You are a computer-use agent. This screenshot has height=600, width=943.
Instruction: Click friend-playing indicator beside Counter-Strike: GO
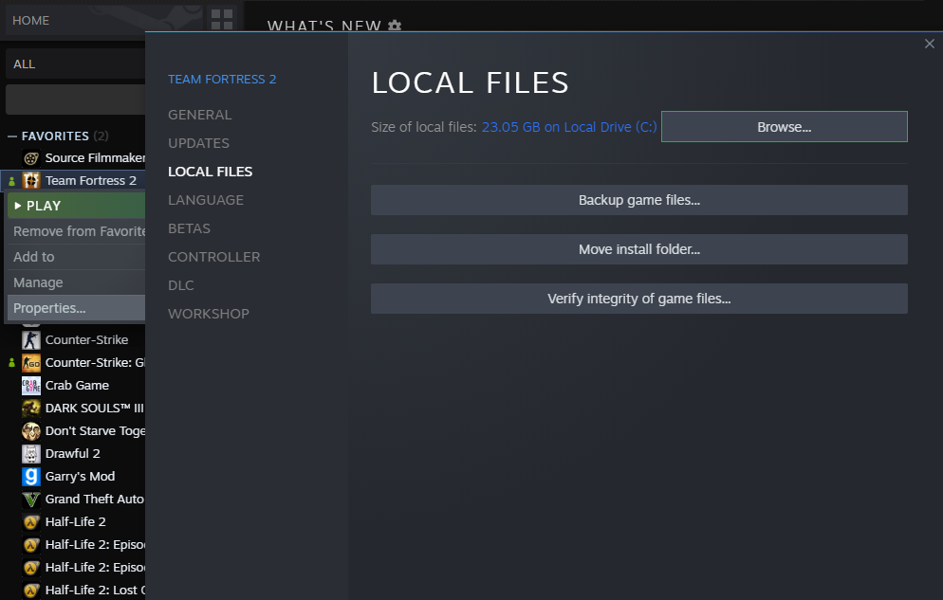(11, 363)
